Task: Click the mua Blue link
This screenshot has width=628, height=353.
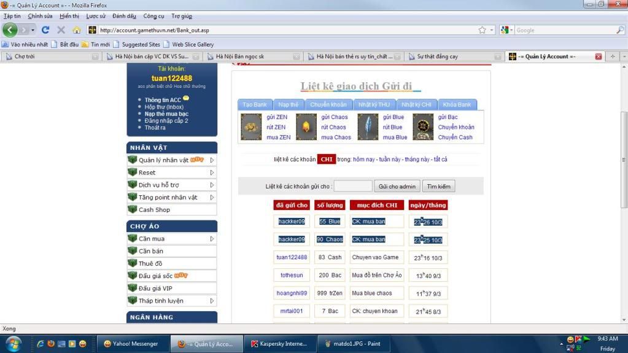Action: click(x=395, y=137)
